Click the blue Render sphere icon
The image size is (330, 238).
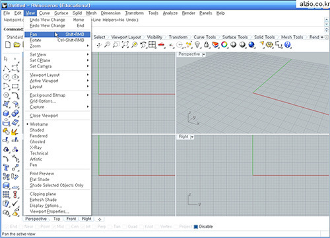(x=251, y=45)
